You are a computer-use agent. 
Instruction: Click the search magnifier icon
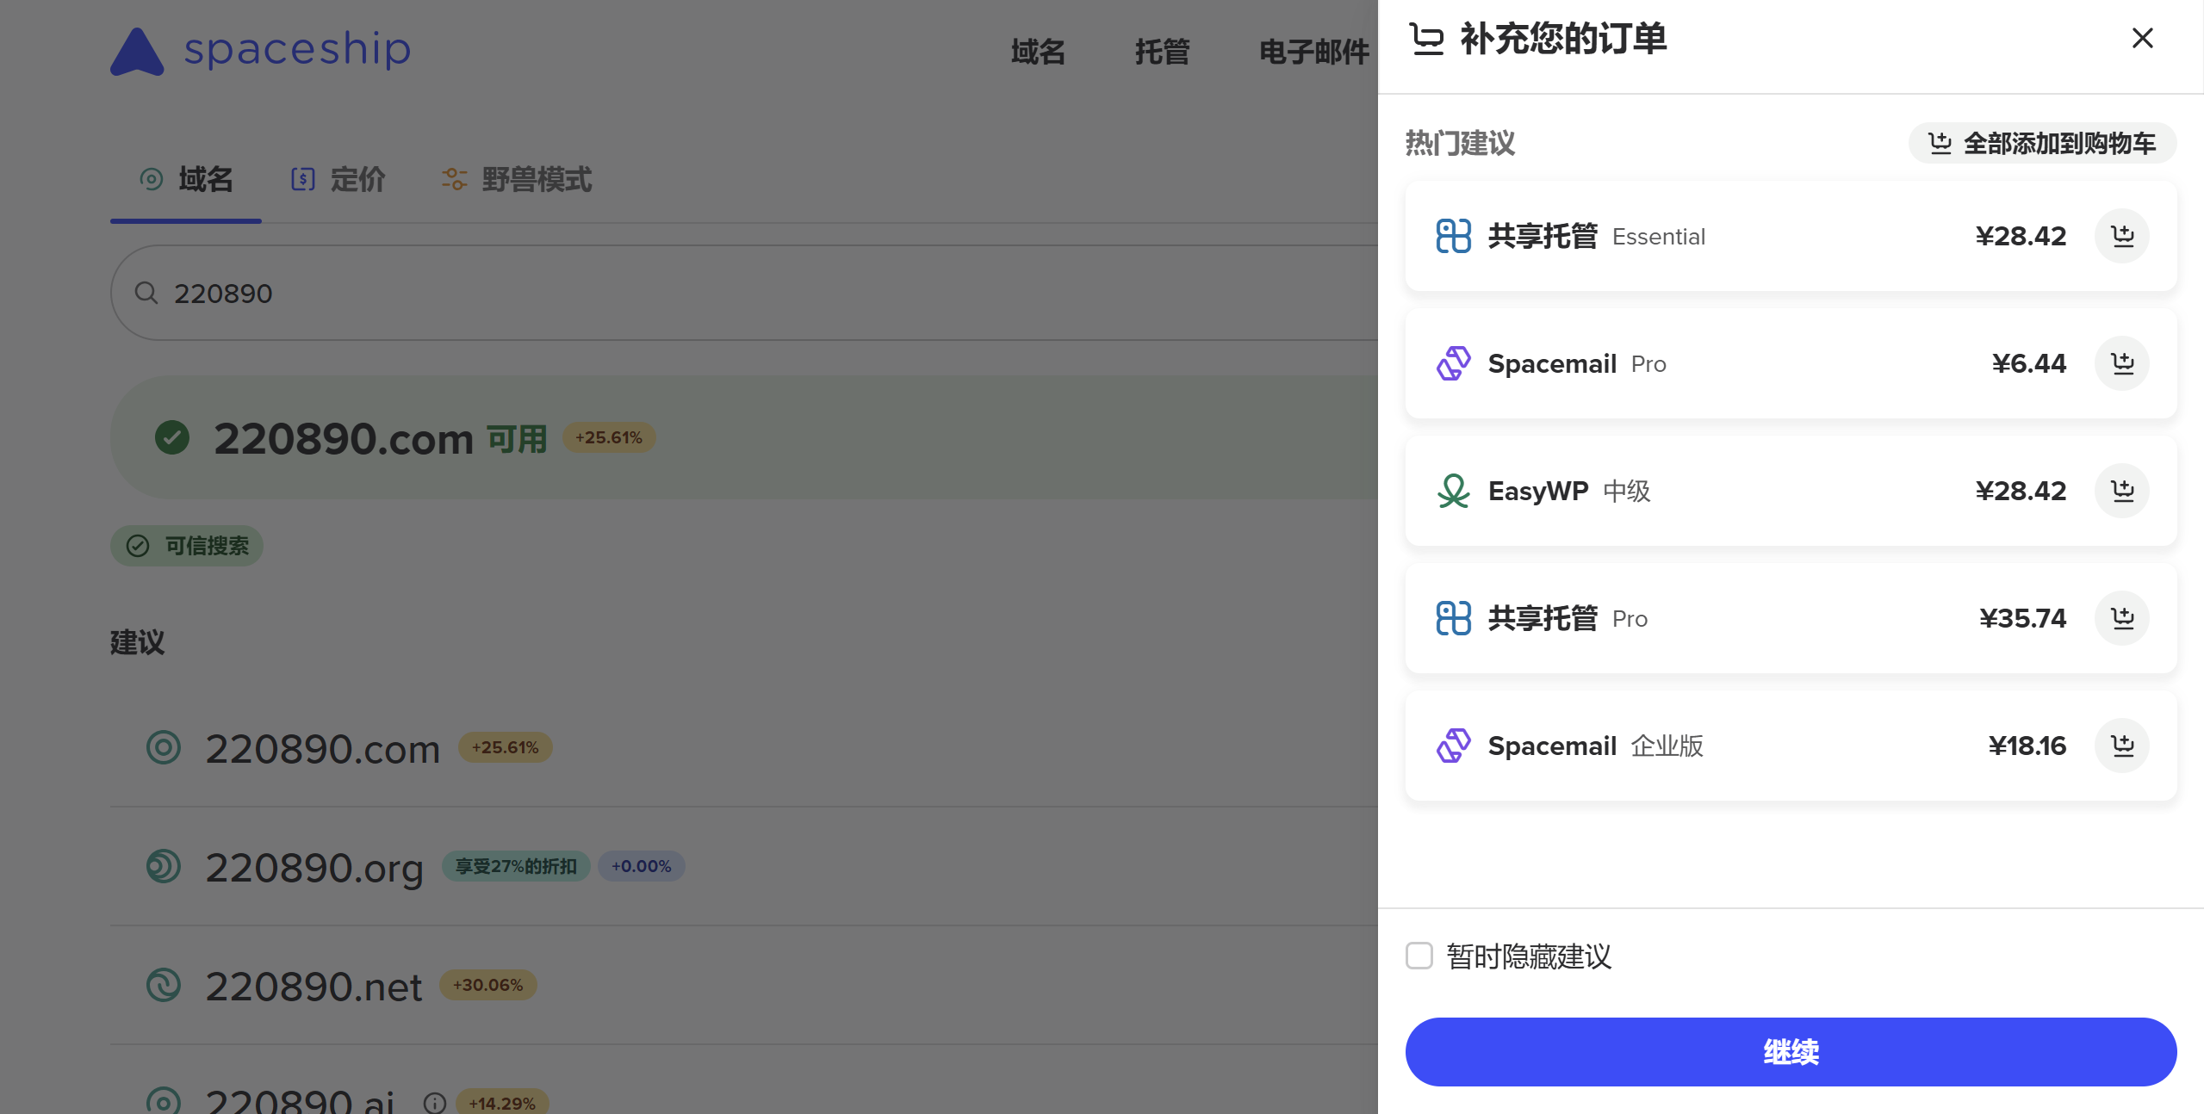click(x=146, y=293)
